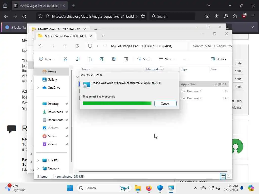Open Firefox account icon
The image size is (259, 194).
click(226, 16)
